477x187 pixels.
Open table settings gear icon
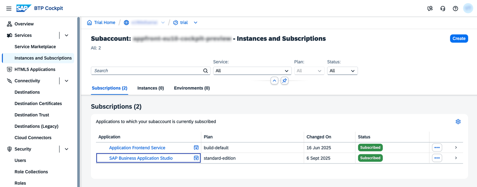[458, 122]
